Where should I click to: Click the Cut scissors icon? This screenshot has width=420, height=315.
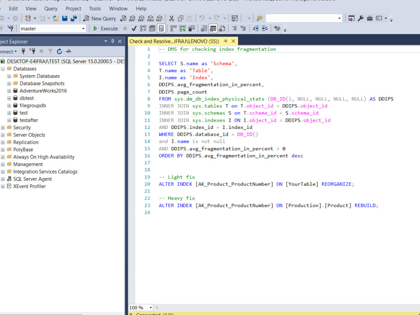pos(171,18)
